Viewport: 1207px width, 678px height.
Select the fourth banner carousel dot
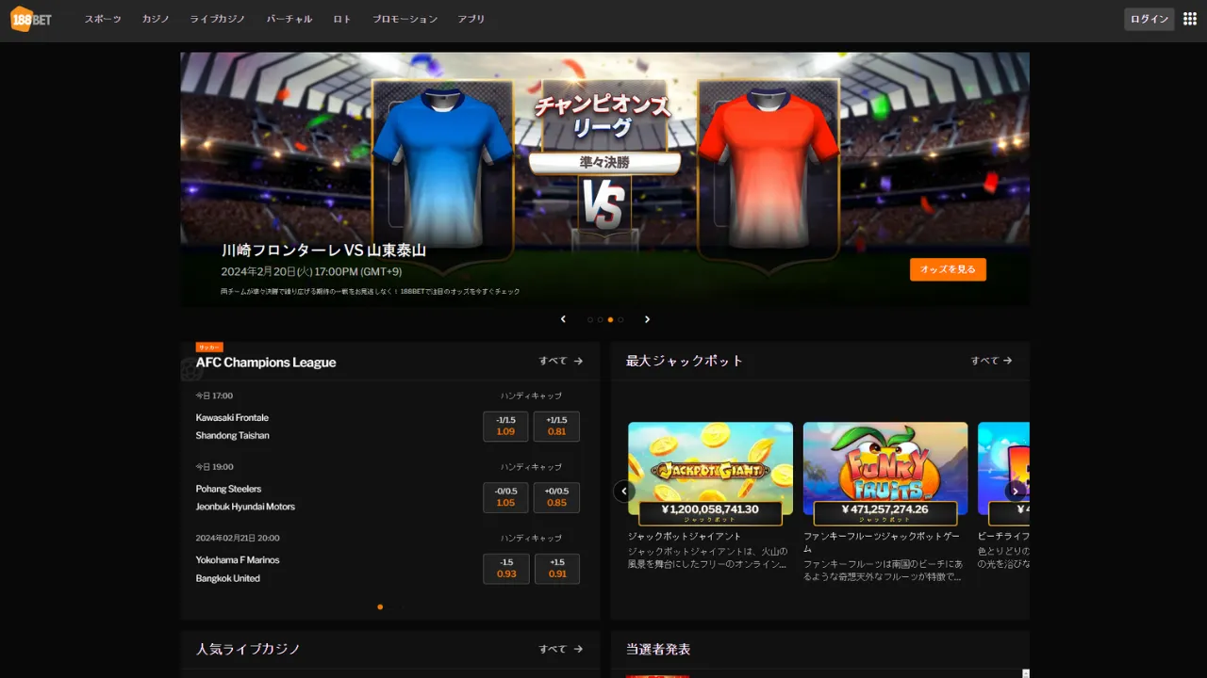[x=620, y=319]
